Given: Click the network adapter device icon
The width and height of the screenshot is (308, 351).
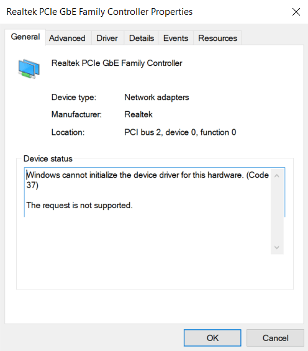Looking at the screenshot, I should [x=29, y=69].
